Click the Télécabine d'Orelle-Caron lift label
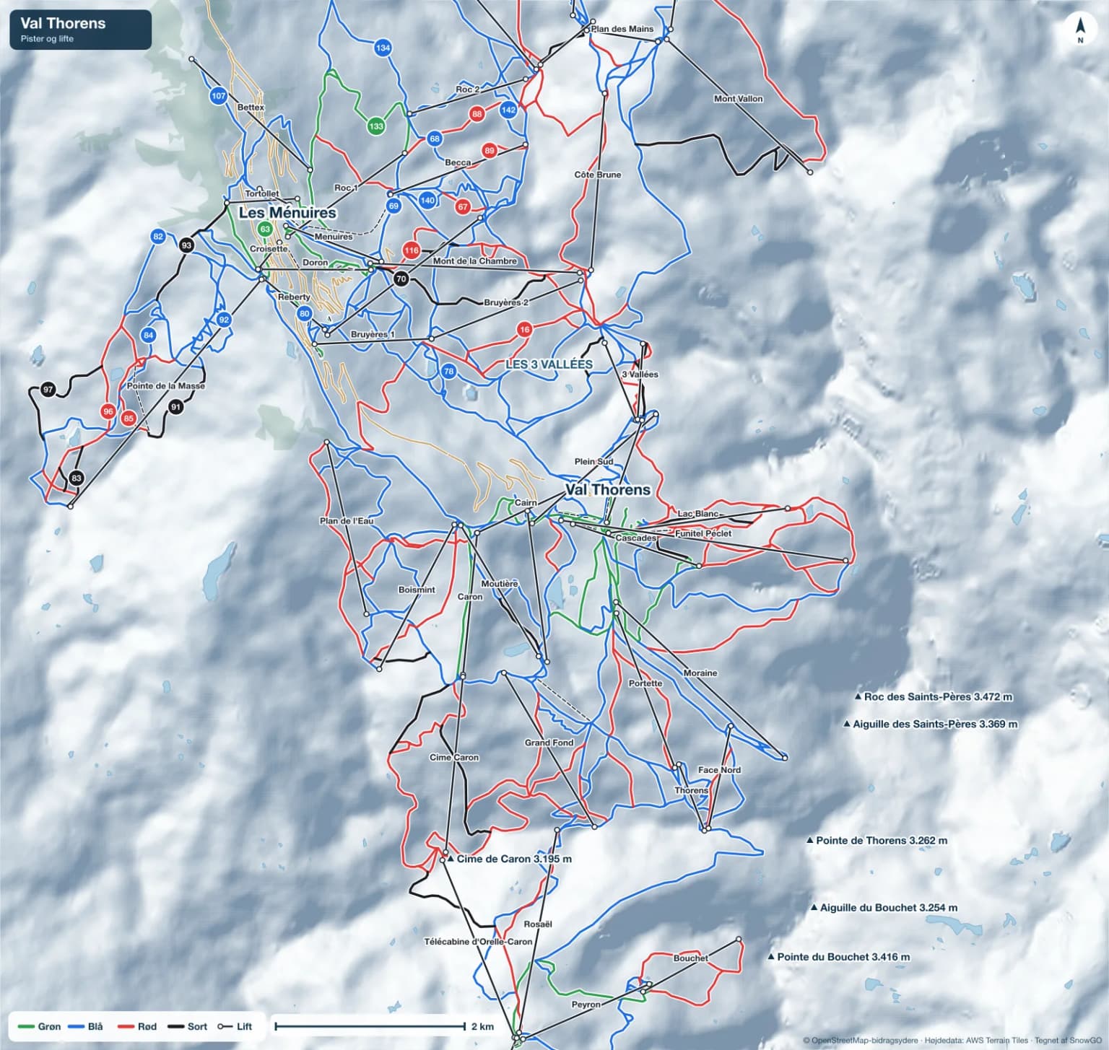1109x1050 pixels. (x=478, y=942)
